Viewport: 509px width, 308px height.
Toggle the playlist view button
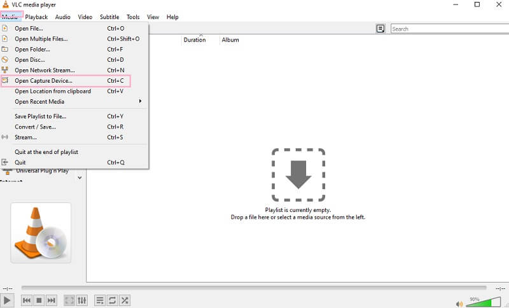100,300
